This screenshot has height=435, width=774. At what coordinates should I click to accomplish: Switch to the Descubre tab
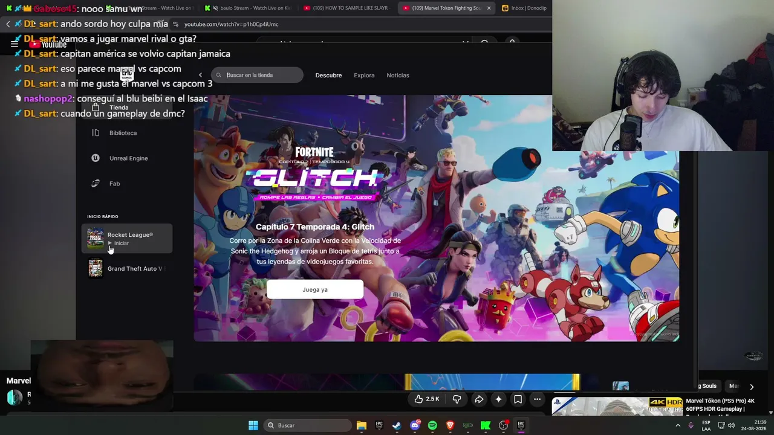tap(328, 76)
